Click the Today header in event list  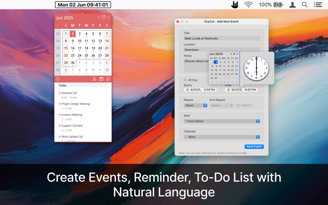(x=63, y=85)
